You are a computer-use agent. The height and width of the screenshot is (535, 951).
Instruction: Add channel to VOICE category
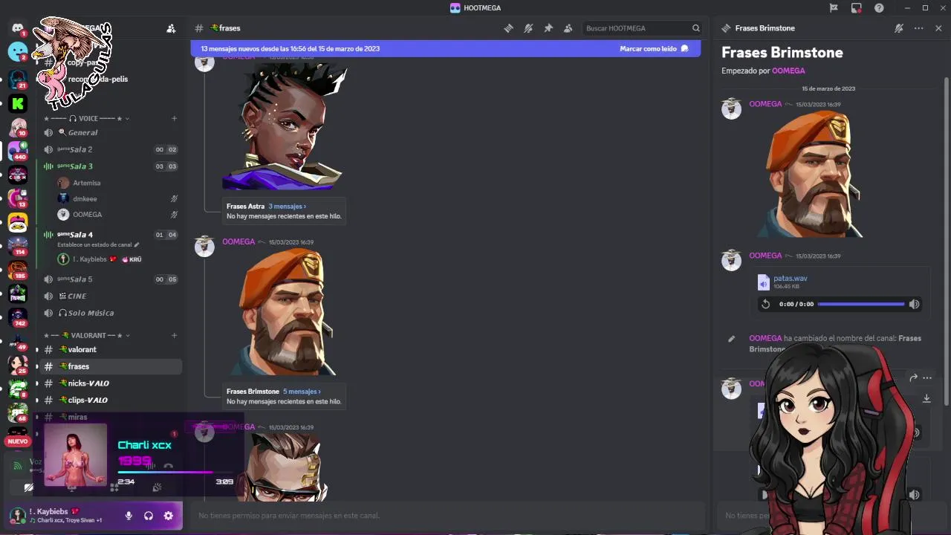[x=174, y=118]
